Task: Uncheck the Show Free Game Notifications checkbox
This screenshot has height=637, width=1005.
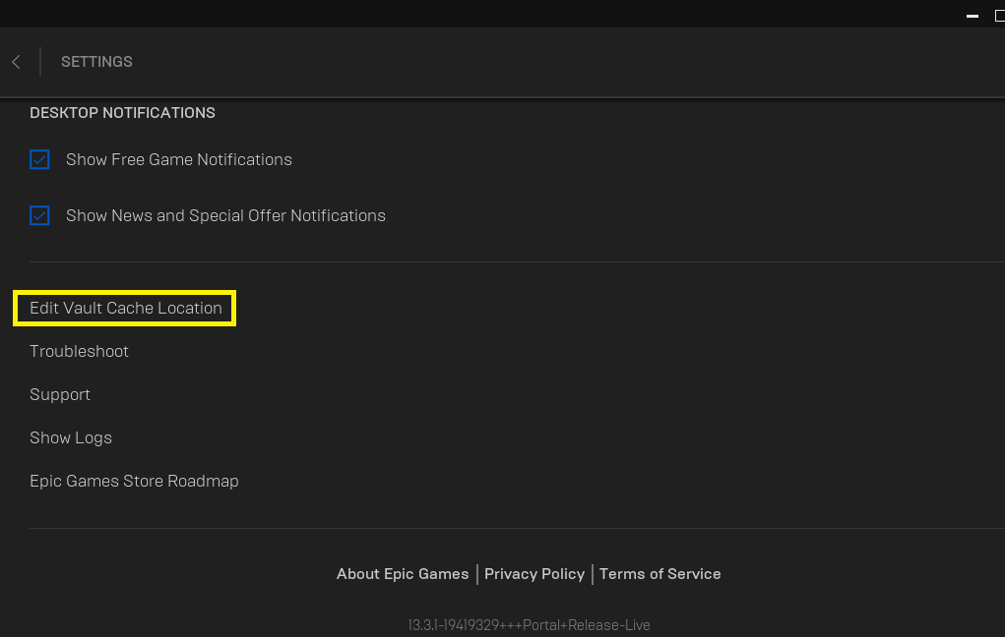Action: (x=39, y=159)
